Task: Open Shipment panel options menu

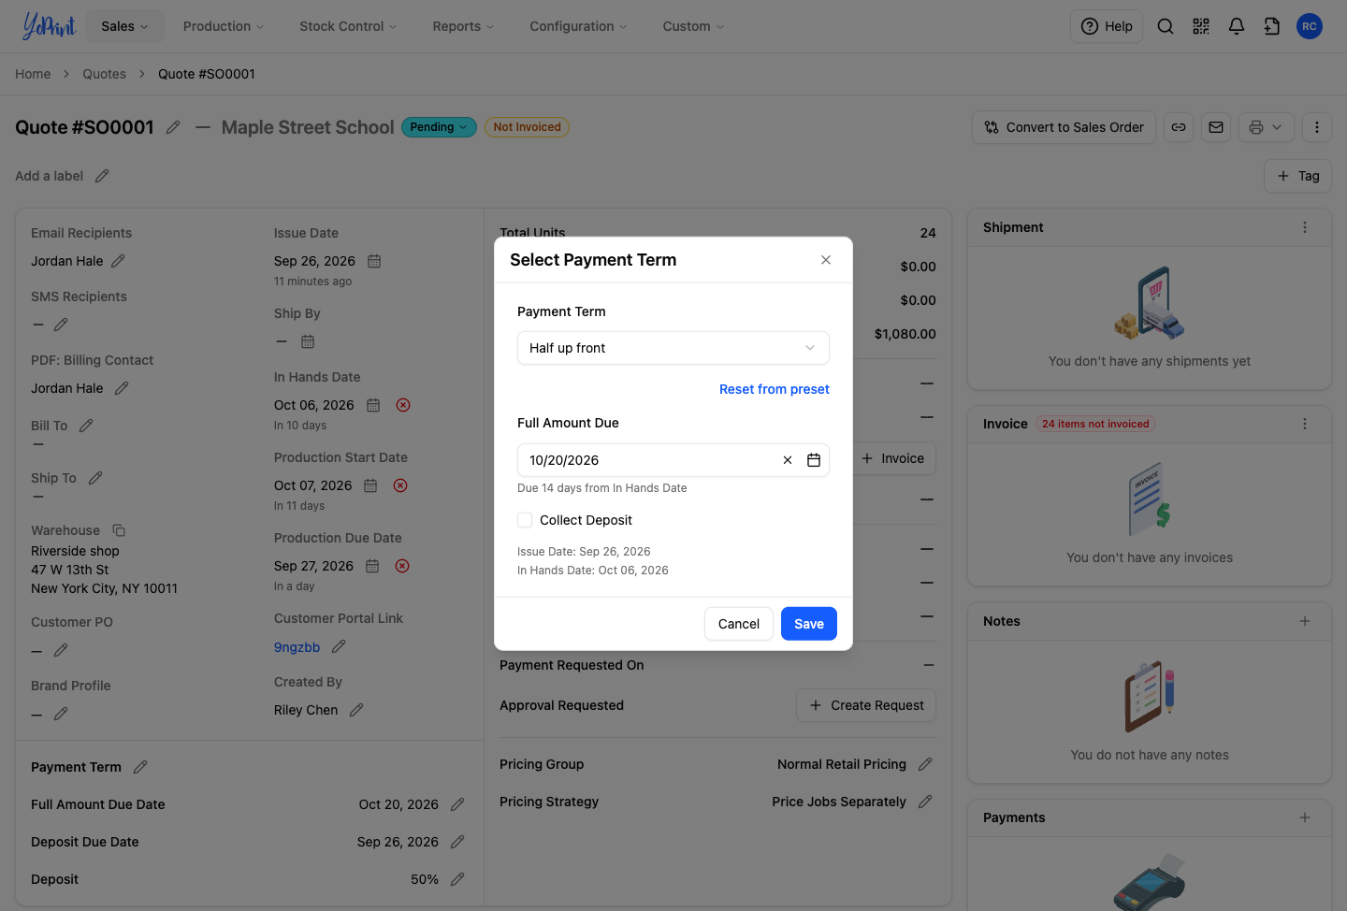Action: coord(1305,227)
